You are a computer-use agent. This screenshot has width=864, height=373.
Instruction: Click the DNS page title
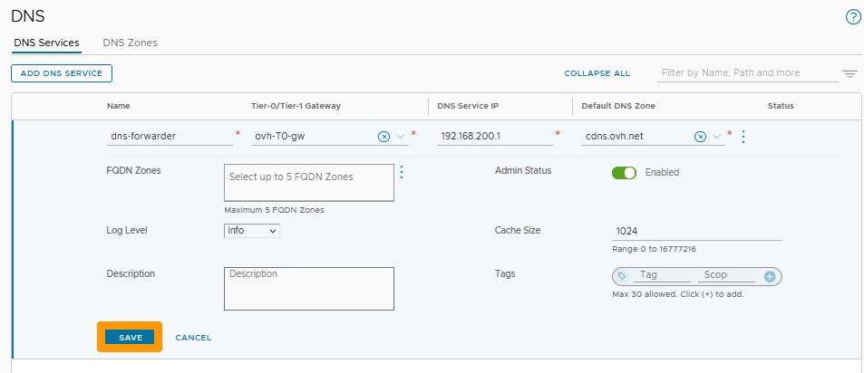tap(27, 16)
